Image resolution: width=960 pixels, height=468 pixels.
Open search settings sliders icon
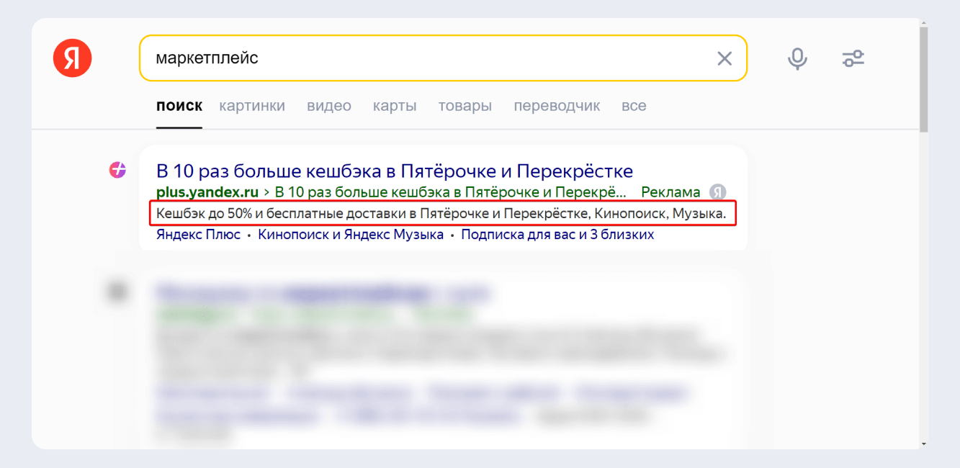pos(853,58)
